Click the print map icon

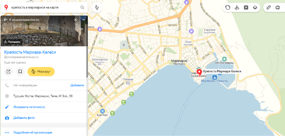tap(278, 8)
